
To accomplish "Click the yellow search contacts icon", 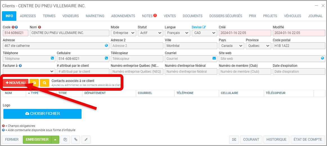I will [44, 83].
